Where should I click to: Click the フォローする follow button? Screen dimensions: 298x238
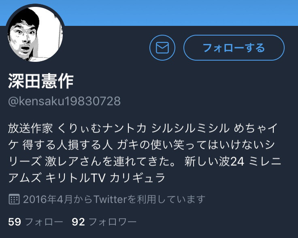click(234, 48)
